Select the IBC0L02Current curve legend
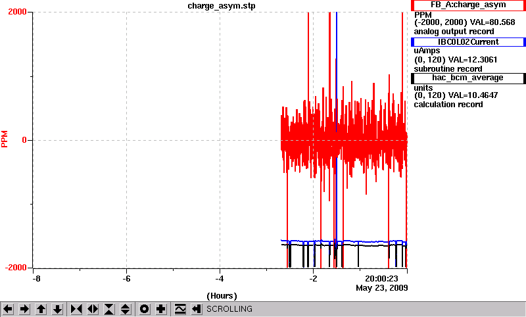This screenshot has width=526, height=317. click(x=468, y=42)
